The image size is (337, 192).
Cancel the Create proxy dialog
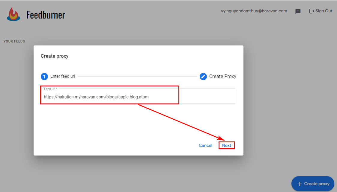205,145
